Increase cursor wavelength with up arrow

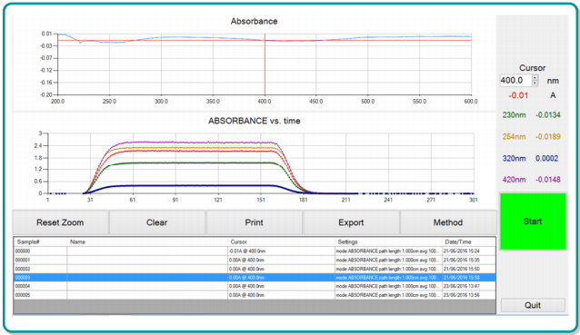535,77
